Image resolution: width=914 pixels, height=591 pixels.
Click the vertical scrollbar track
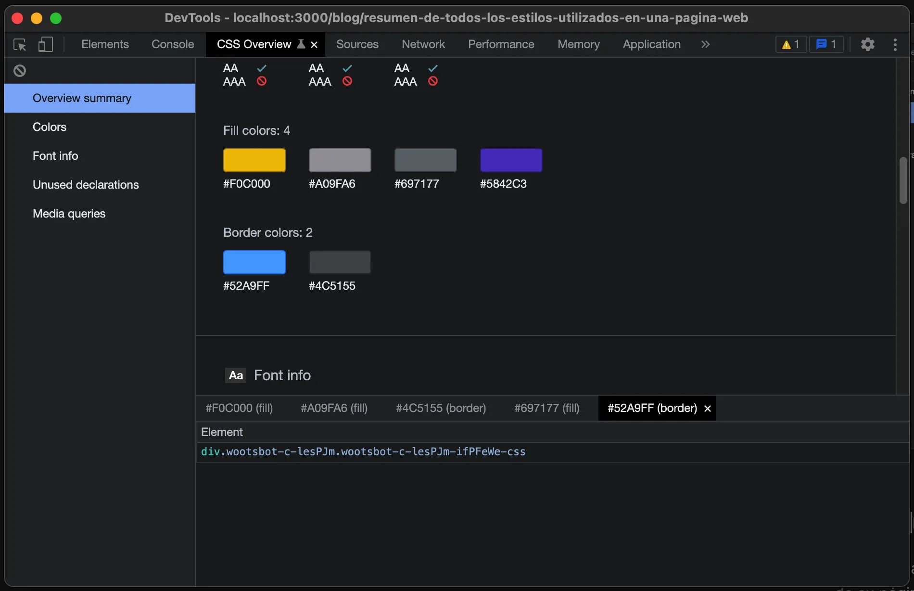(x=903, y=180)
